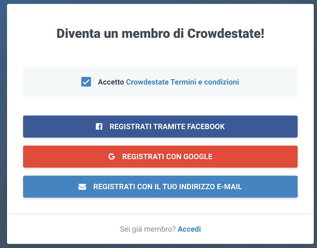The height and width of the screenshot is (248, 317).
Task: Click "E-MAIL" text on the registration button
Action: click(x=228, y=186)
